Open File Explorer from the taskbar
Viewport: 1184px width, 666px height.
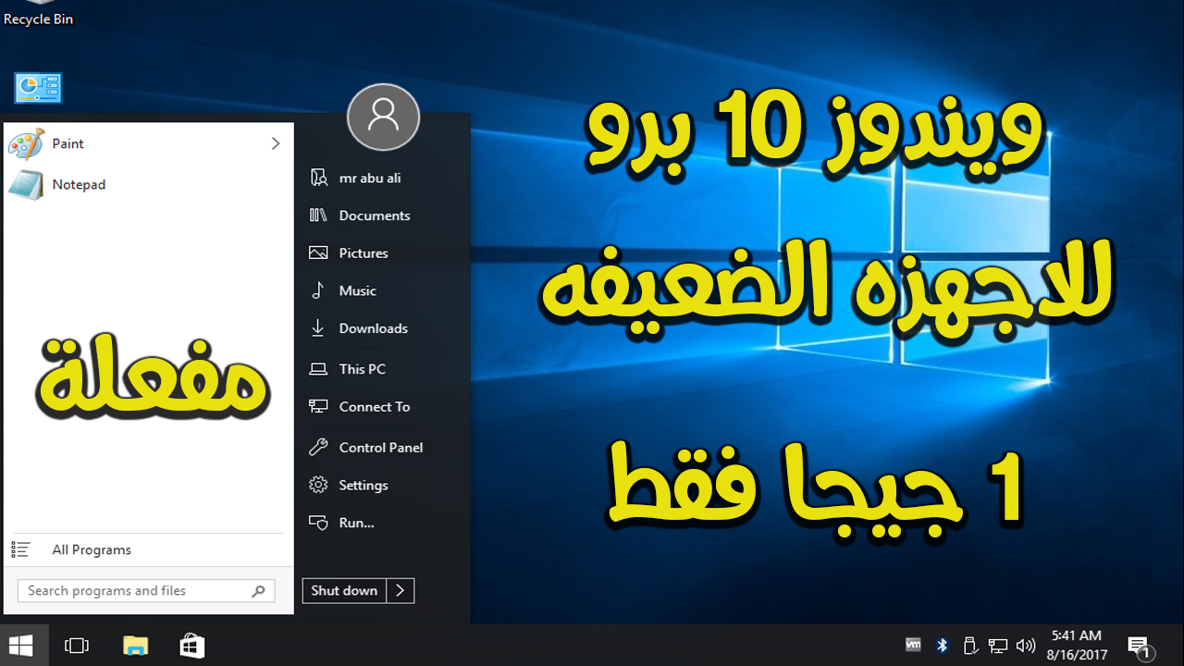135,646
